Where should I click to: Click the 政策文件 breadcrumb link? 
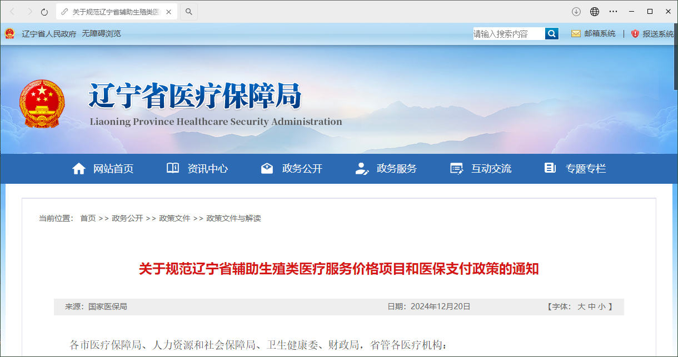point(175,218)
